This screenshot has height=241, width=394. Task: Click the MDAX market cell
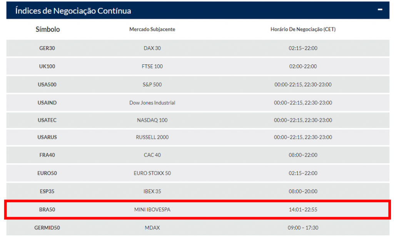click(152, 228)
